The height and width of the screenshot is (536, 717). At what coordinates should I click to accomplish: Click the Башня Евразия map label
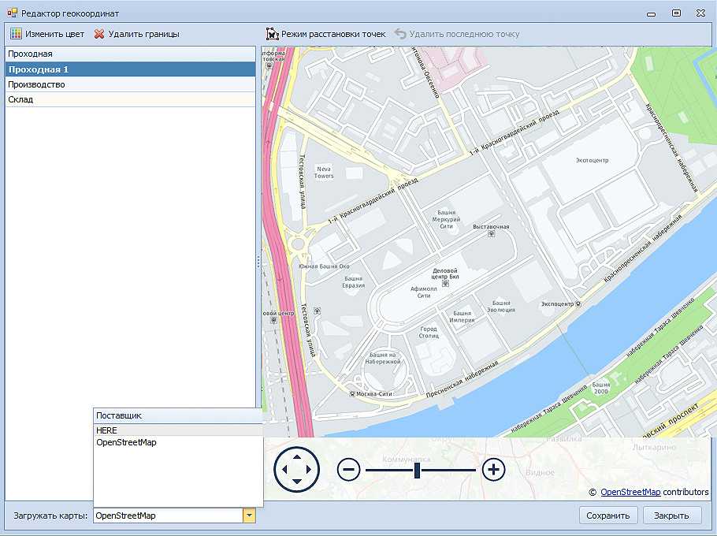pyautogui.click(x=354, y=281)
